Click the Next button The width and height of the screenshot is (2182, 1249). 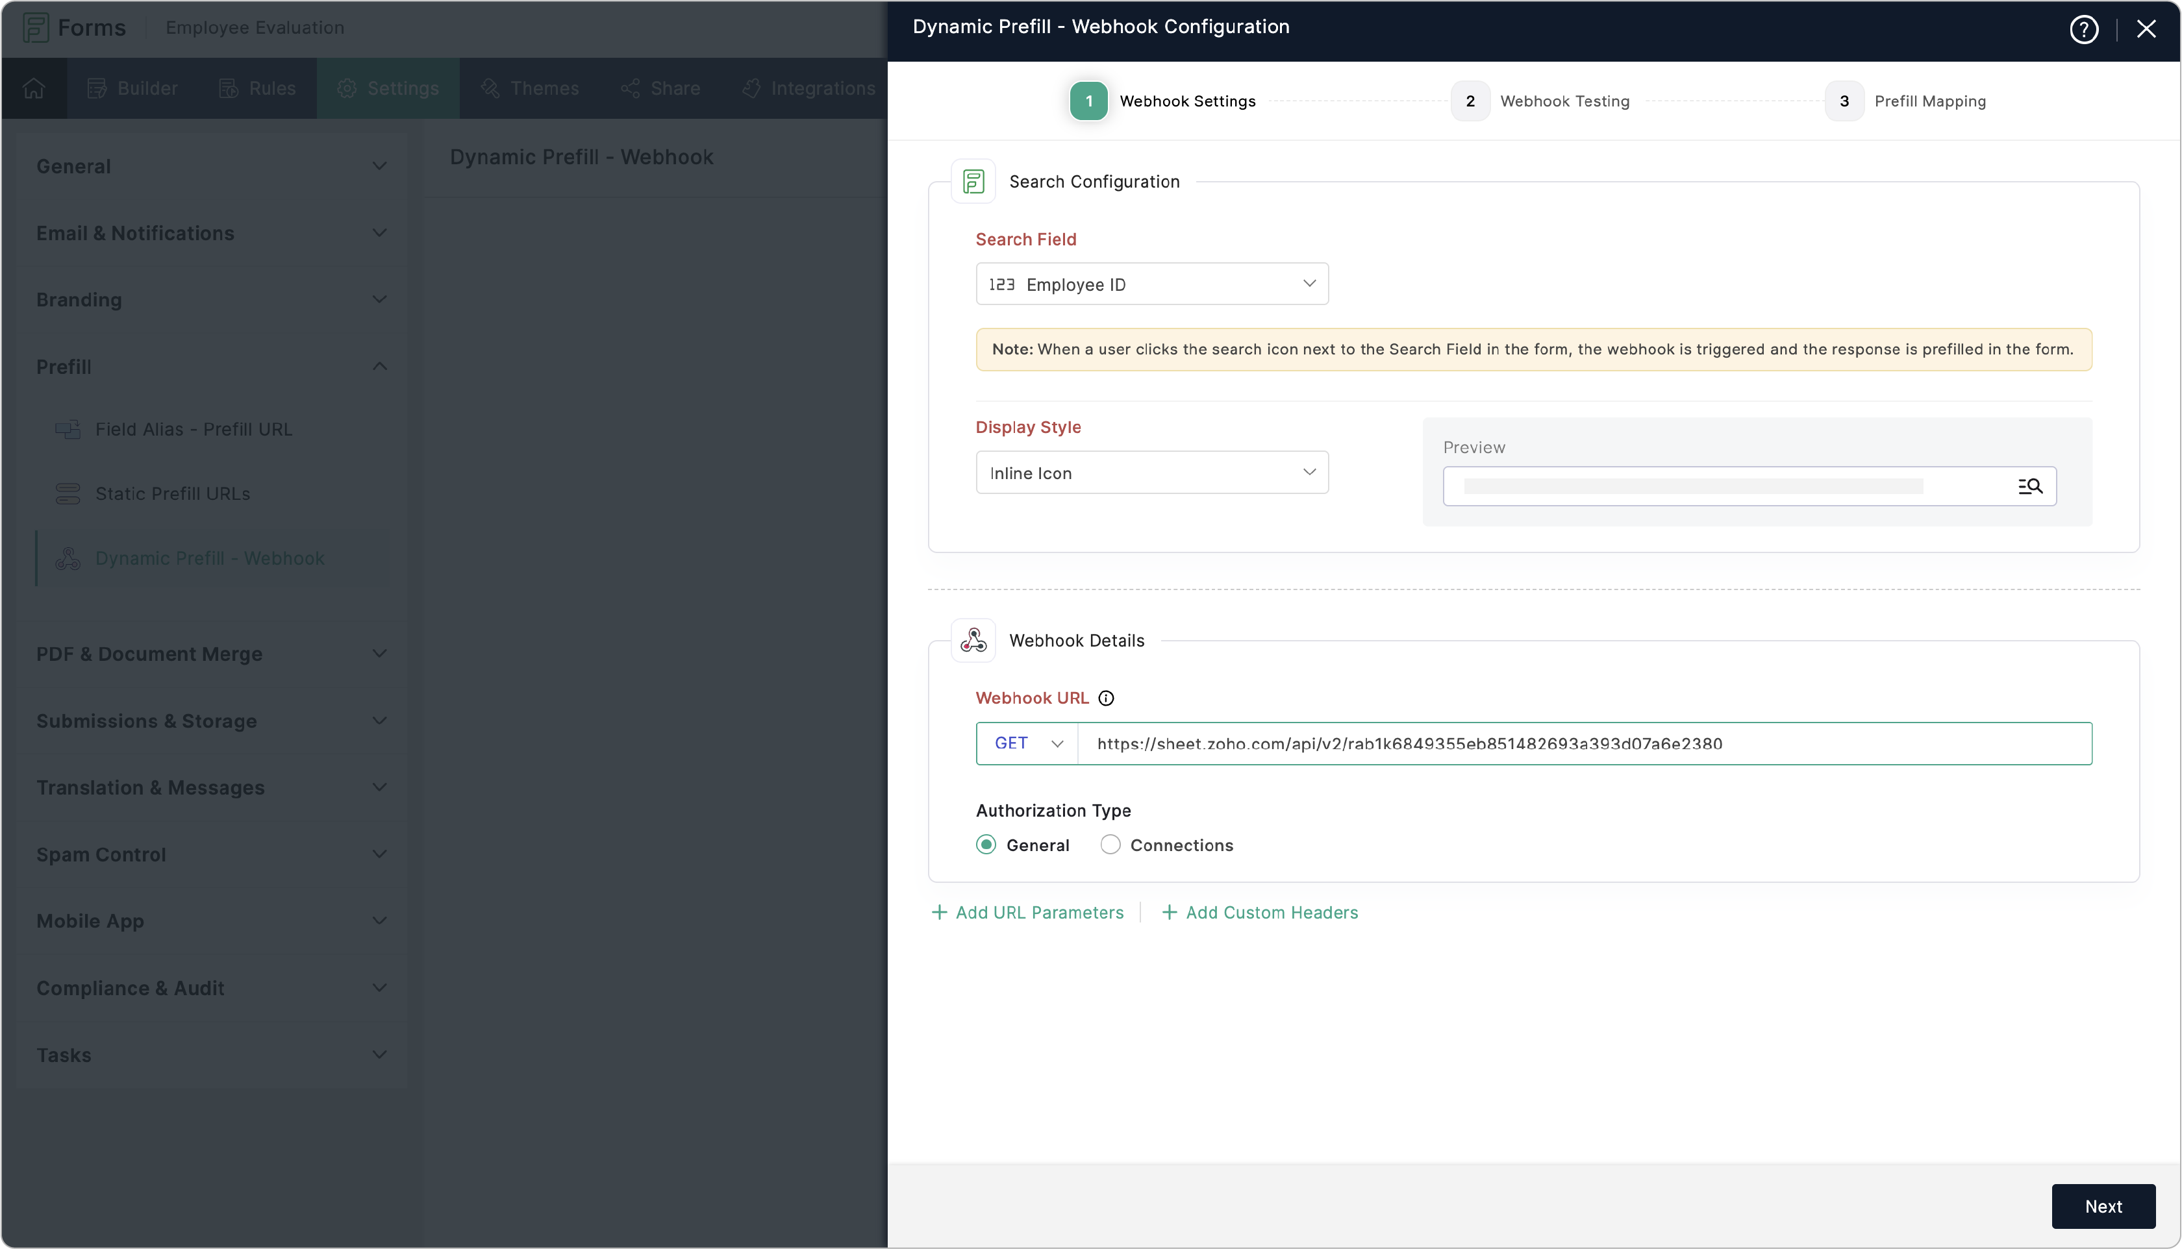click(2103, 1206)
